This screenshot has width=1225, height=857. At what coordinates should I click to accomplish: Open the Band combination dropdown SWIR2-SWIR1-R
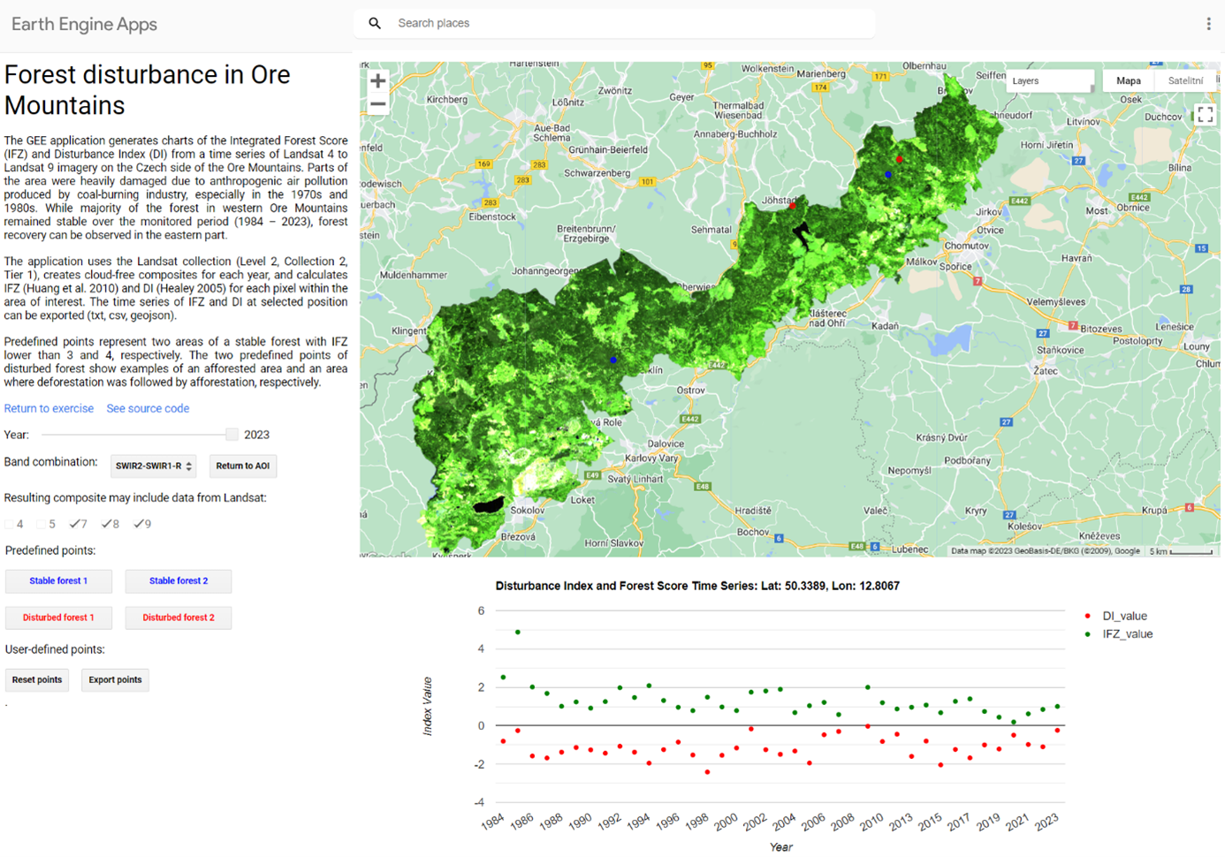153,466
